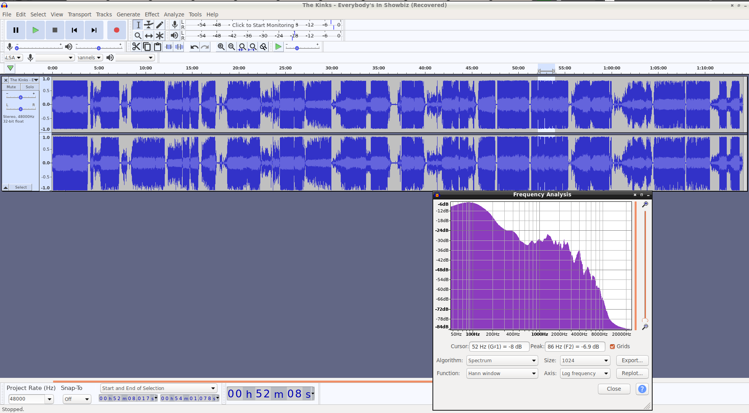
Task: Click the Cut scissors icon
Action: pos(136,47)
